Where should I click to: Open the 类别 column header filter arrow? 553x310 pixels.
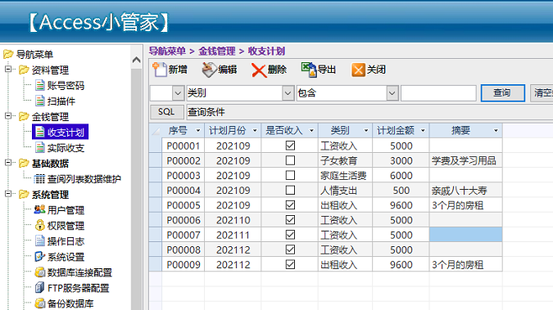(365, 131)
